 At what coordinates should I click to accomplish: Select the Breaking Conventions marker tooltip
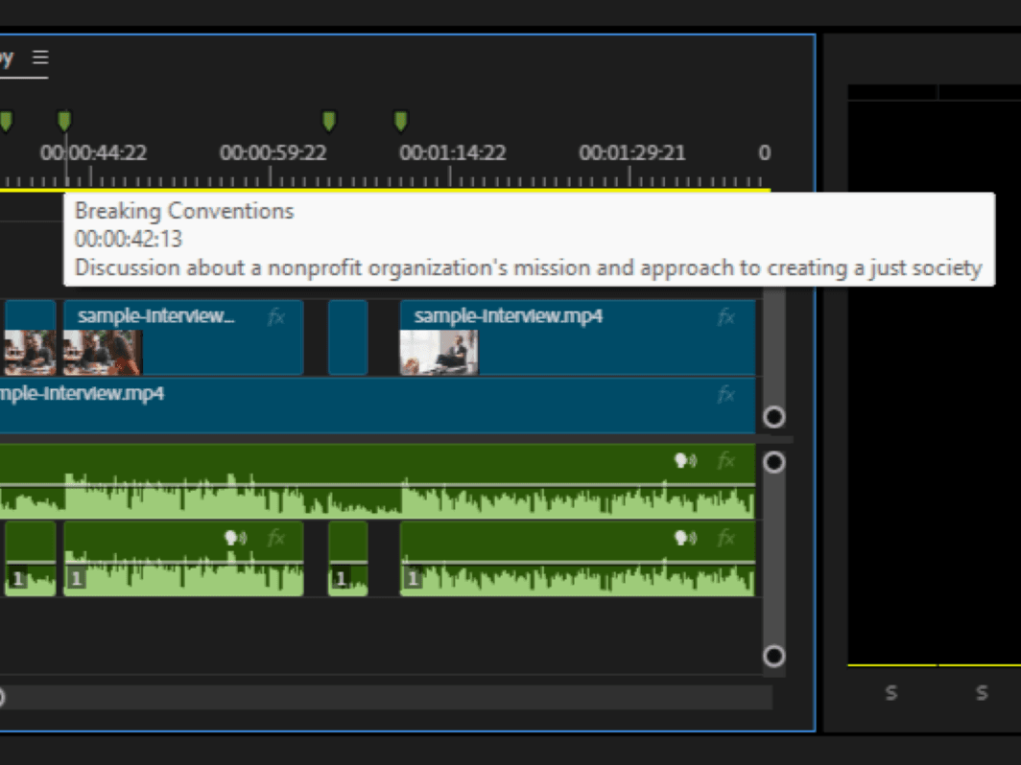(x=528, y=240)
